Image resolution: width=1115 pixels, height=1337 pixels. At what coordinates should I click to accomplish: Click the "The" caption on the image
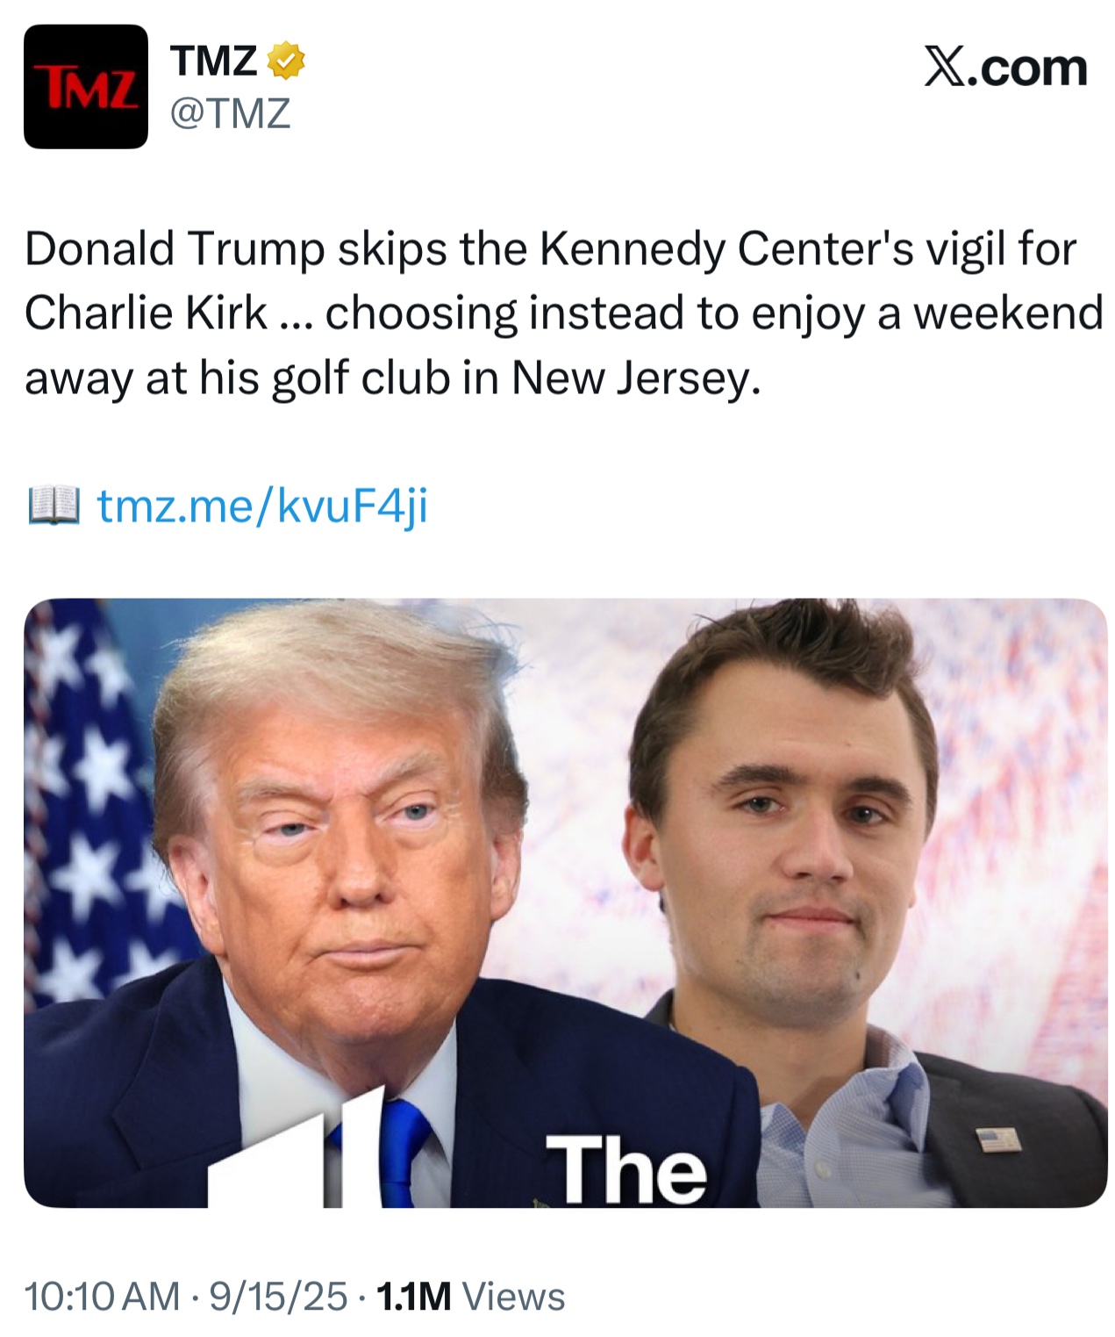(x=625, y=1169)
